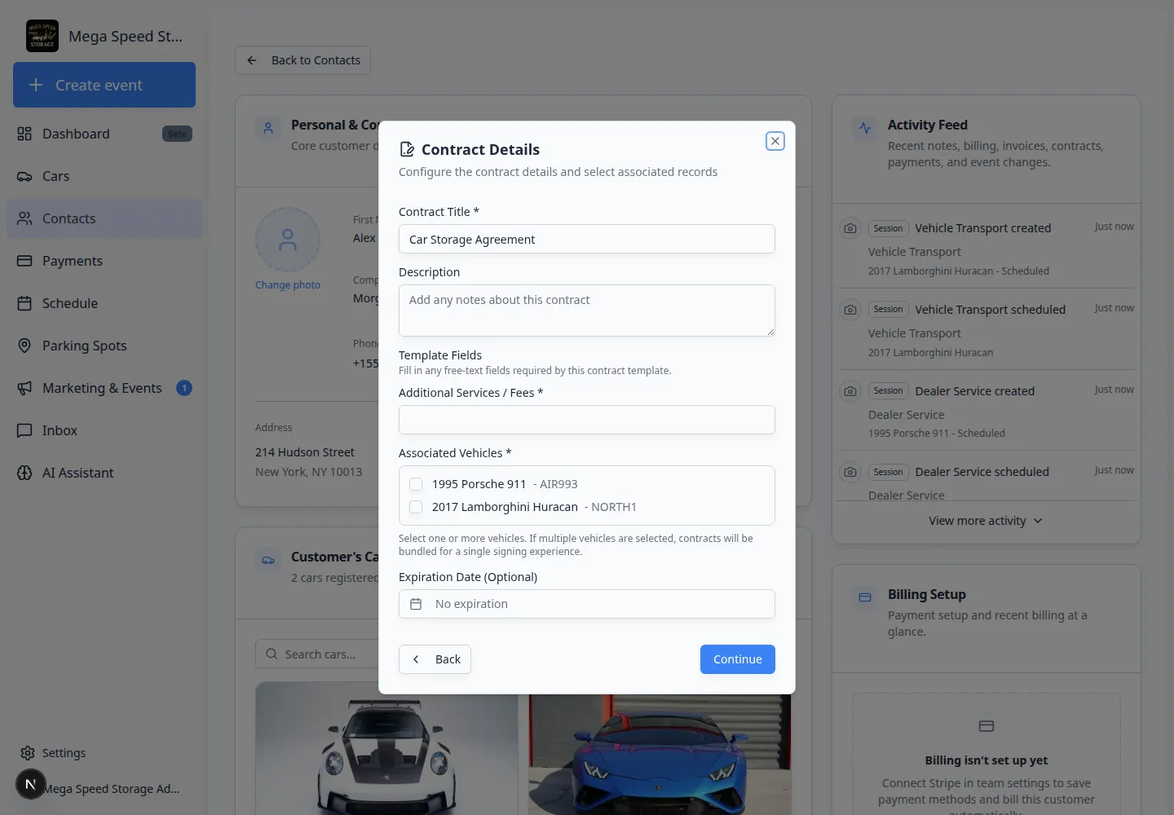Open Payments in the sidebar
The height and width of the screenshot is (815, 1174).
[x=104, y=261]
